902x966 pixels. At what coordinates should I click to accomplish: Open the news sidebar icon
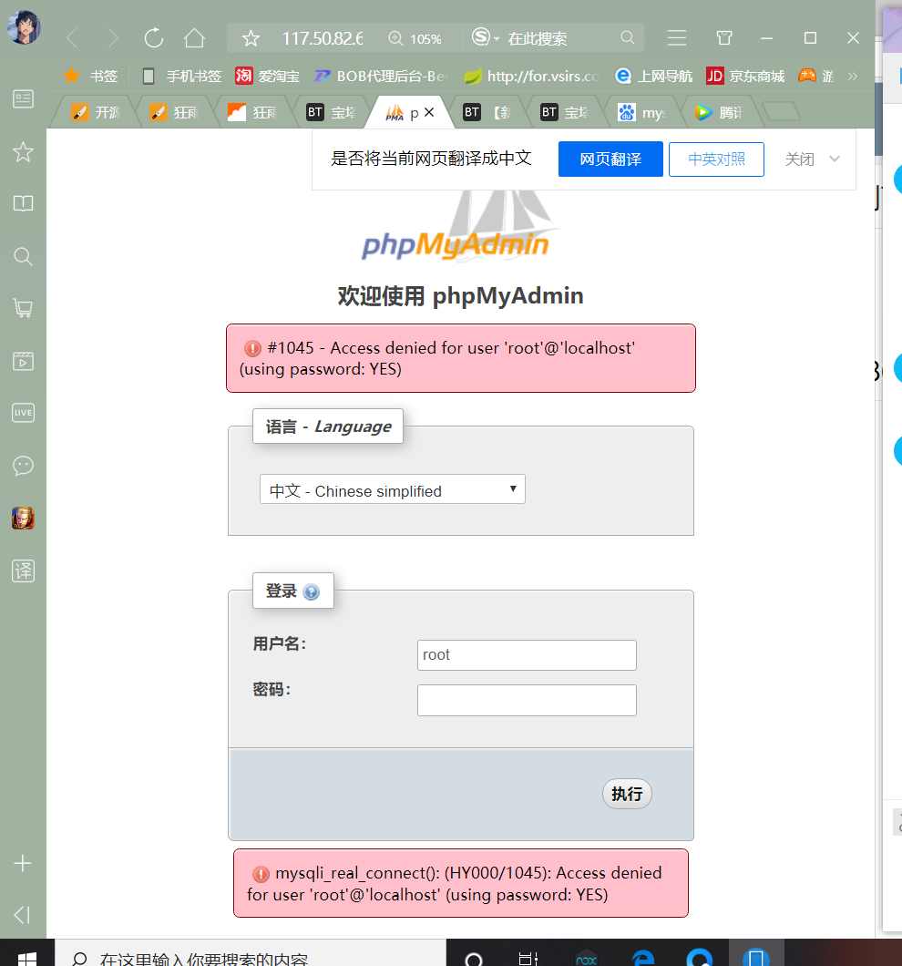pyautogui.click(x=24, y=99)
